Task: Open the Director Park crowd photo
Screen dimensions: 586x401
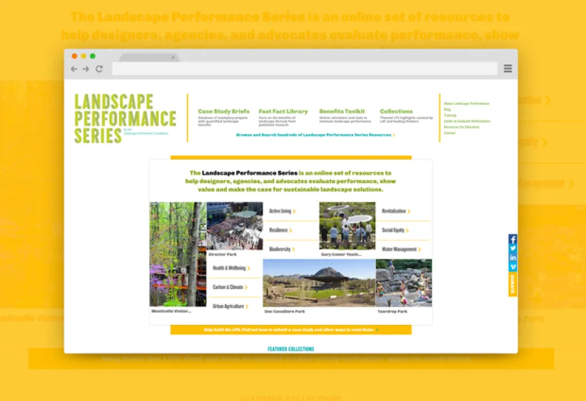Action: pyautogui.click(x=235, y=226)
